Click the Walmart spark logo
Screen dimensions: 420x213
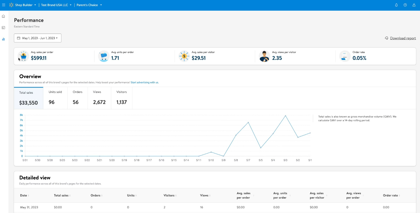[x=11, y=5]
